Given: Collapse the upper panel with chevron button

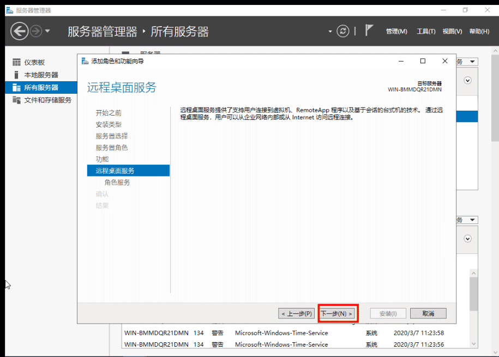Looking at the screenshot, I should tap(467, 80).
